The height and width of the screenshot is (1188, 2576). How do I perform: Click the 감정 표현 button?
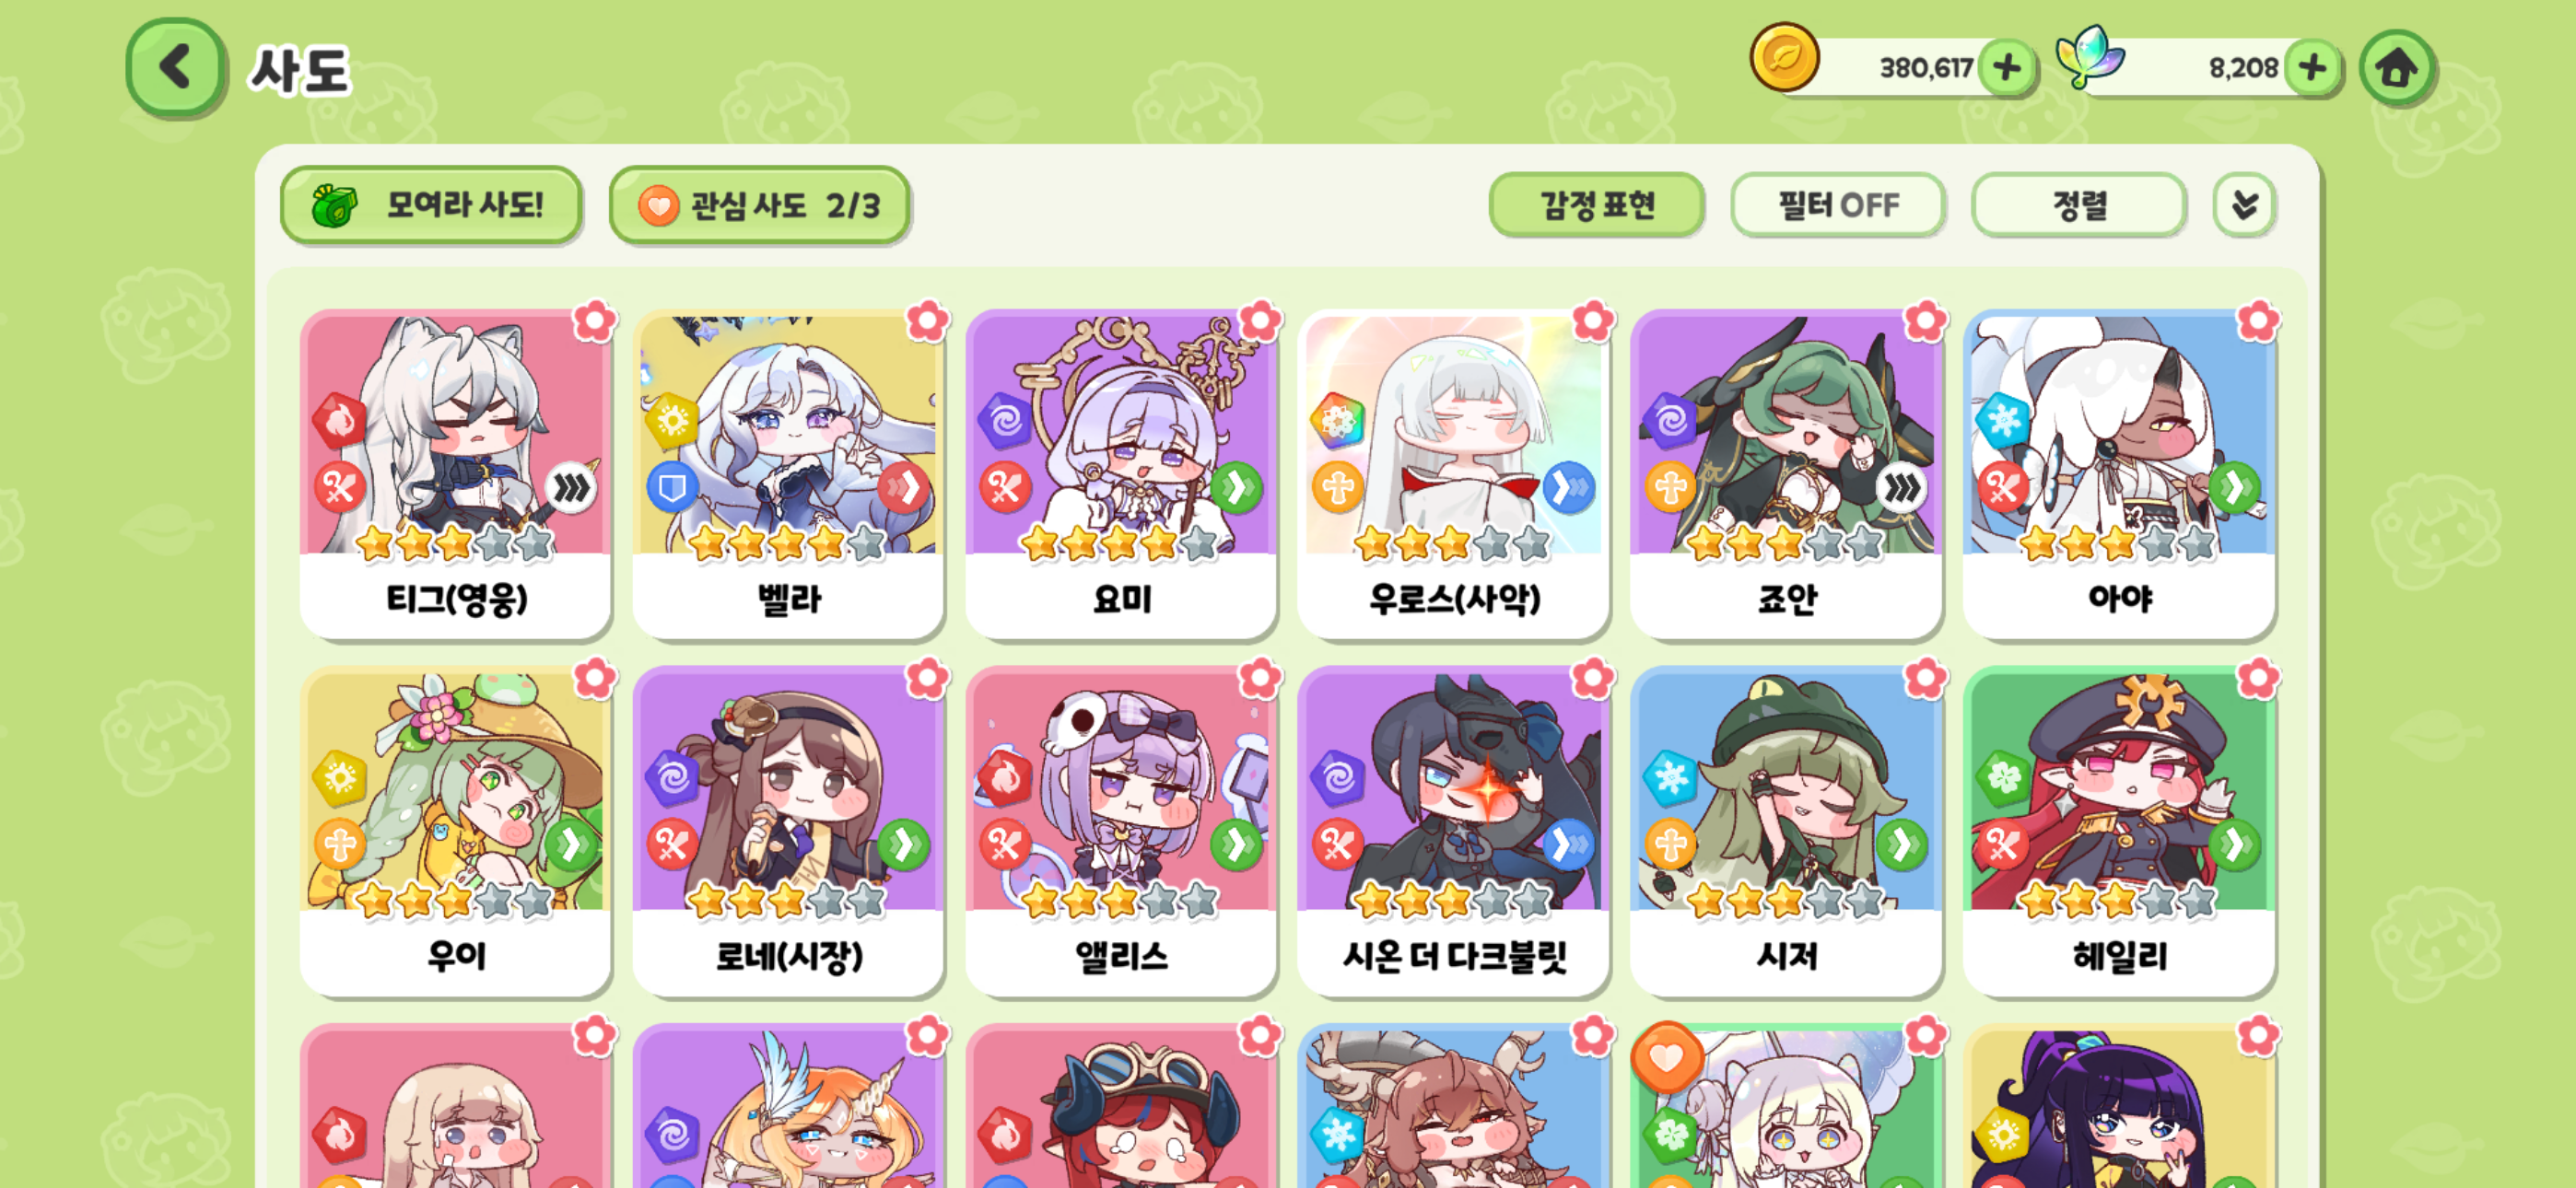[1596, 205]
